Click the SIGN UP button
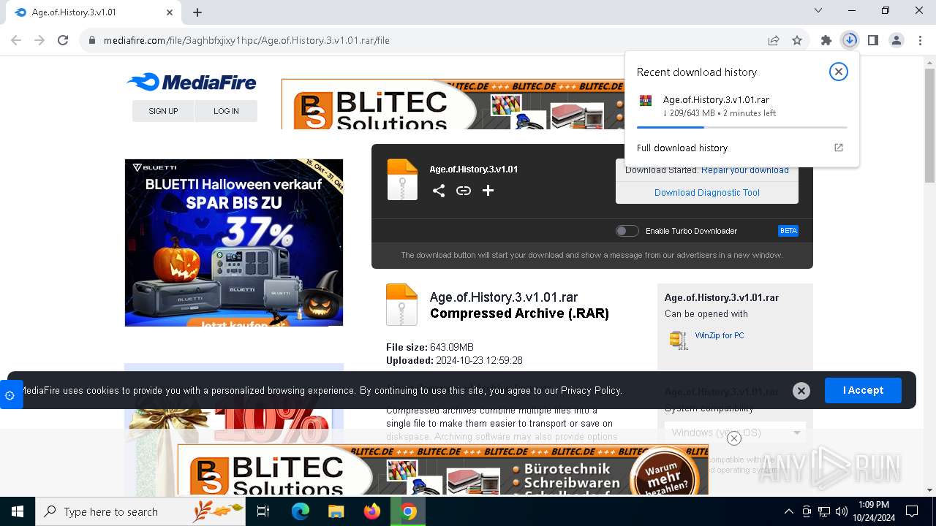Image resolution: width=936 pixels, height=526 pixels. [x=163, y=111]
